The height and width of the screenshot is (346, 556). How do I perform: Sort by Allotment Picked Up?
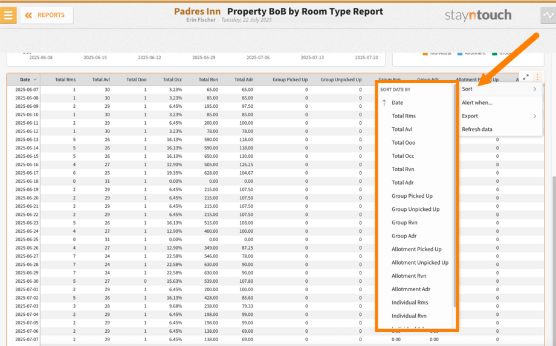pos(416,250)
